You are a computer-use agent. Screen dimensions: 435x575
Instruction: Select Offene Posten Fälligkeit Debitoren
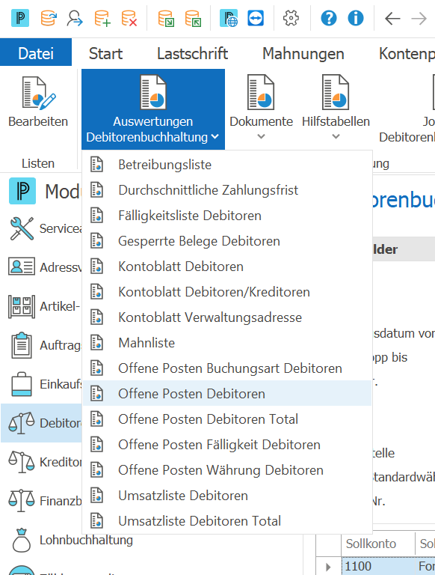[x=227, y=445]
